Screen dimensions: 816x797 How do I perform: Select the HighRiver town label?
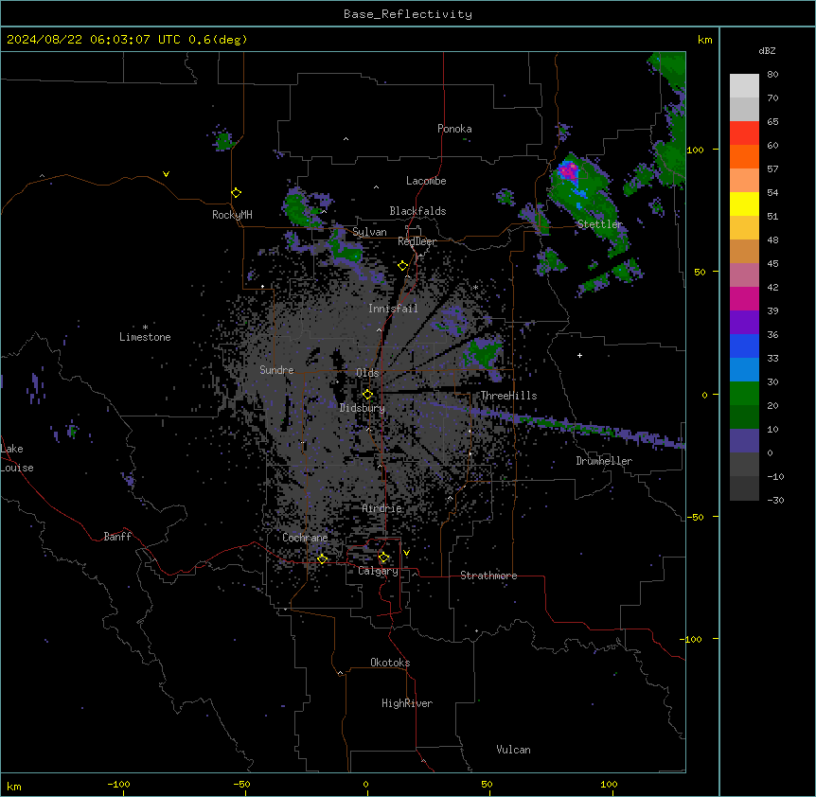[x=407, y=703]
